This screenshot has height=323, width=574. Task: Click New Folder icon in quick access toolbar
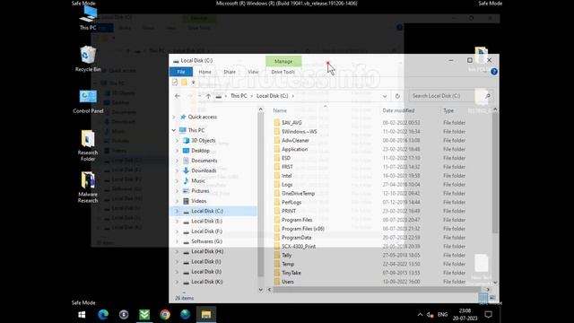[x=184, y=82]
